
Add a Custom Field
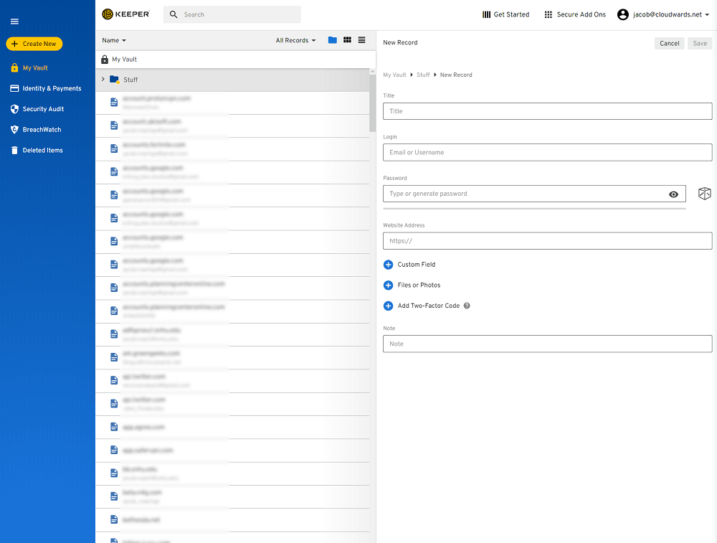pos(409,265)
